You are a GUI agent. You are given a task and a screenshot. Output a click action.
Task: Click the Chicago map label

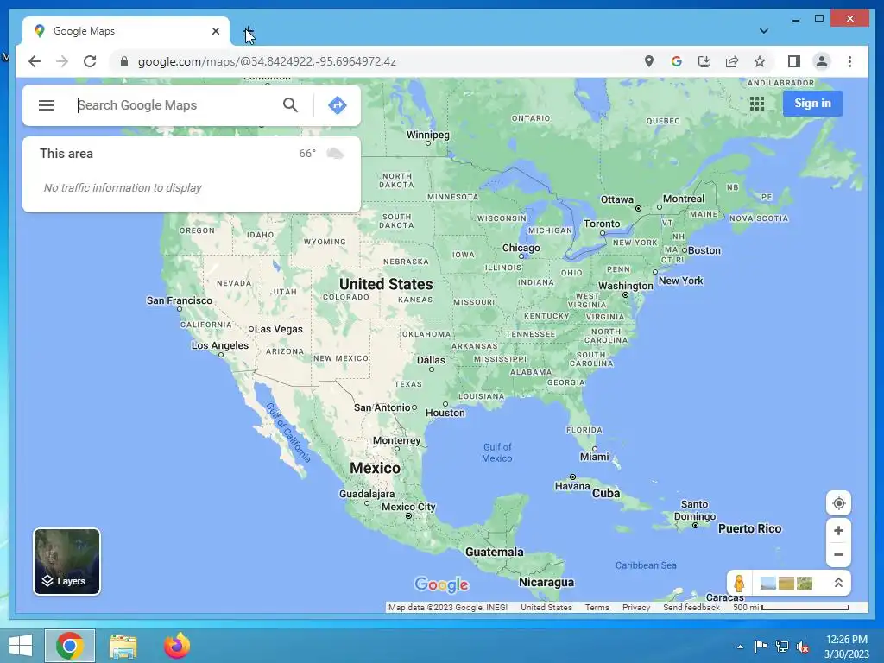tap(521, 248)
